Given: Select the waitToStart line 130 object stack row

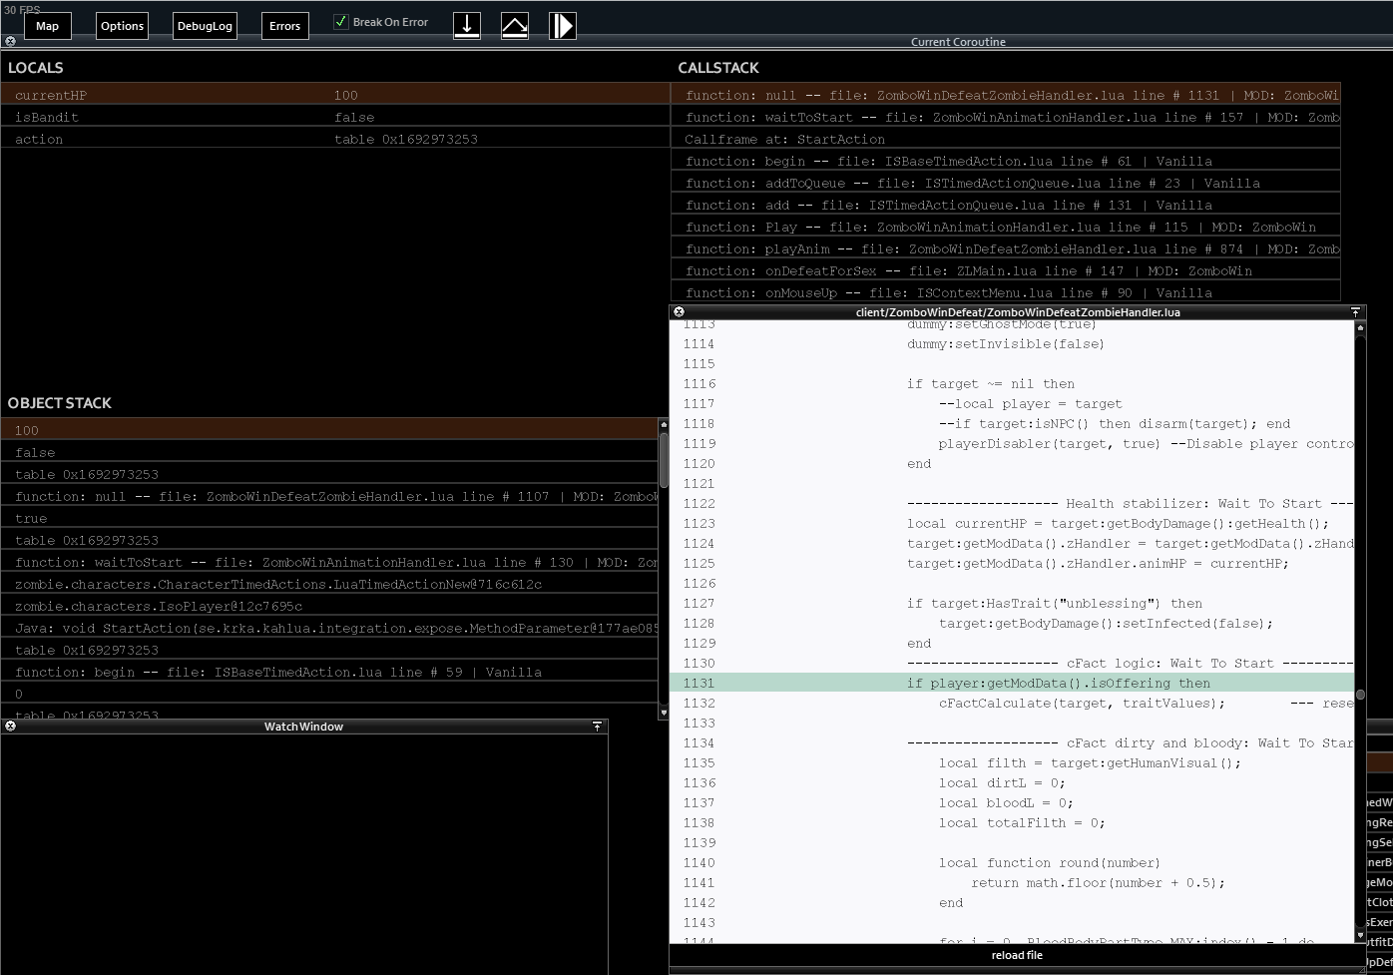Looking at the screenshot, I should pyautogui.click(x=329, y=562).
